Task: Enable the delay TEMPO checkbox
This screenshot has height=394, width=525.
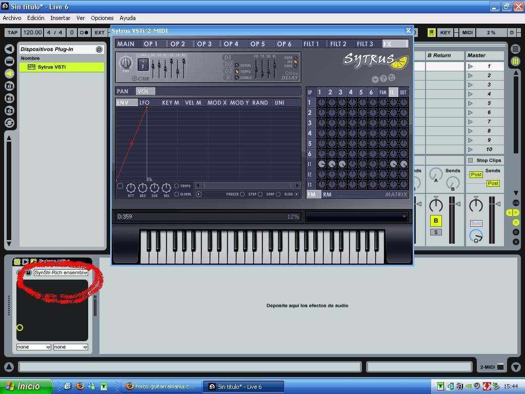Action: pos(237,71)
